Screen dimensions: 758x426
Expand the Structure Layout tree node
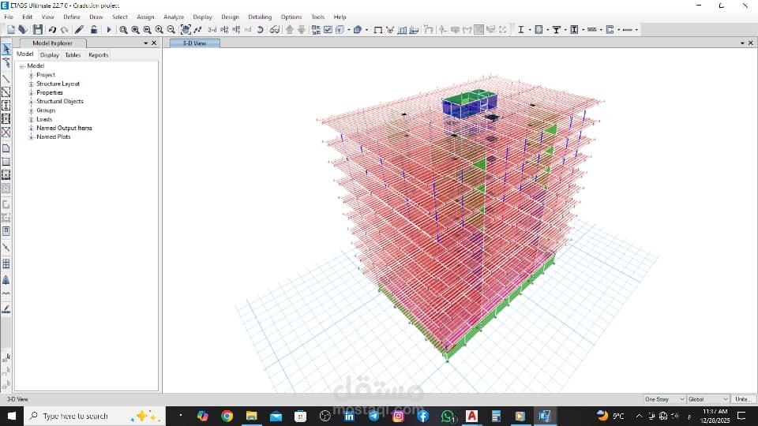coord(31,84)
